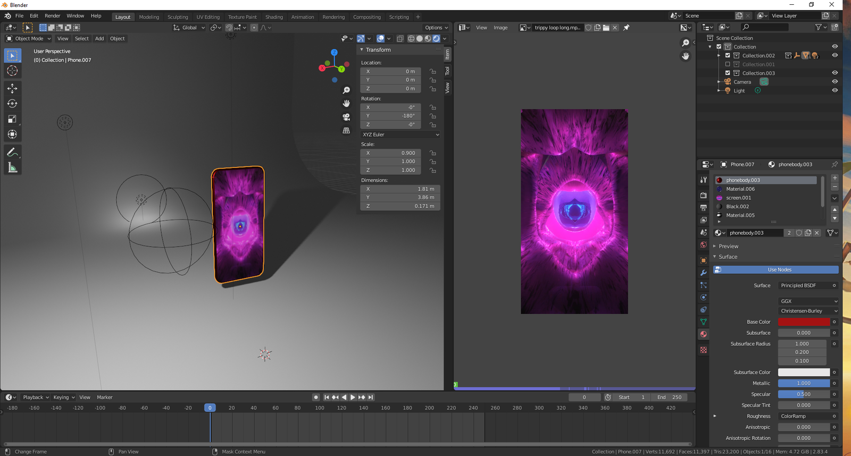Click the timeline End frame field

(669, 397)
